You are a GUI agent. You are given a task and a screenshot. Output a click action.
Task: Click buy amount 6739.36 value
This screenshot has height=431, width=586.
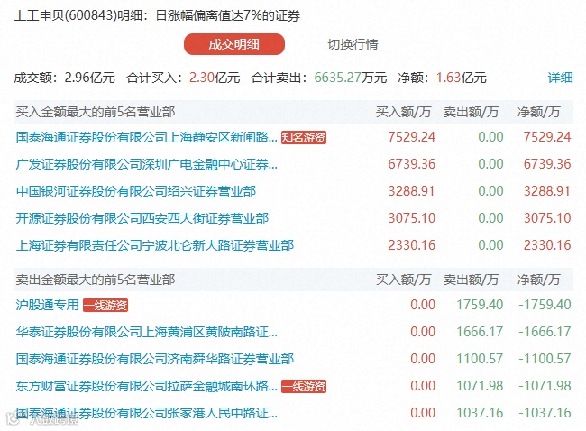coord(411,164)
